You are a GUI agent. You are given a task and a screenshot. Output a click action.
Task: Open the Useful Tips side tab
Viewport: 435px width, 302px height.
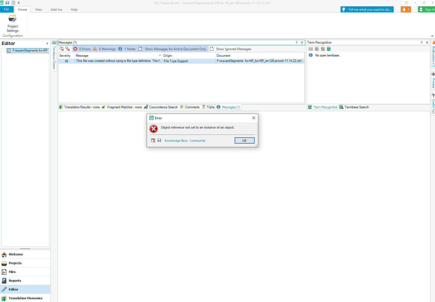tap(433, 104)
